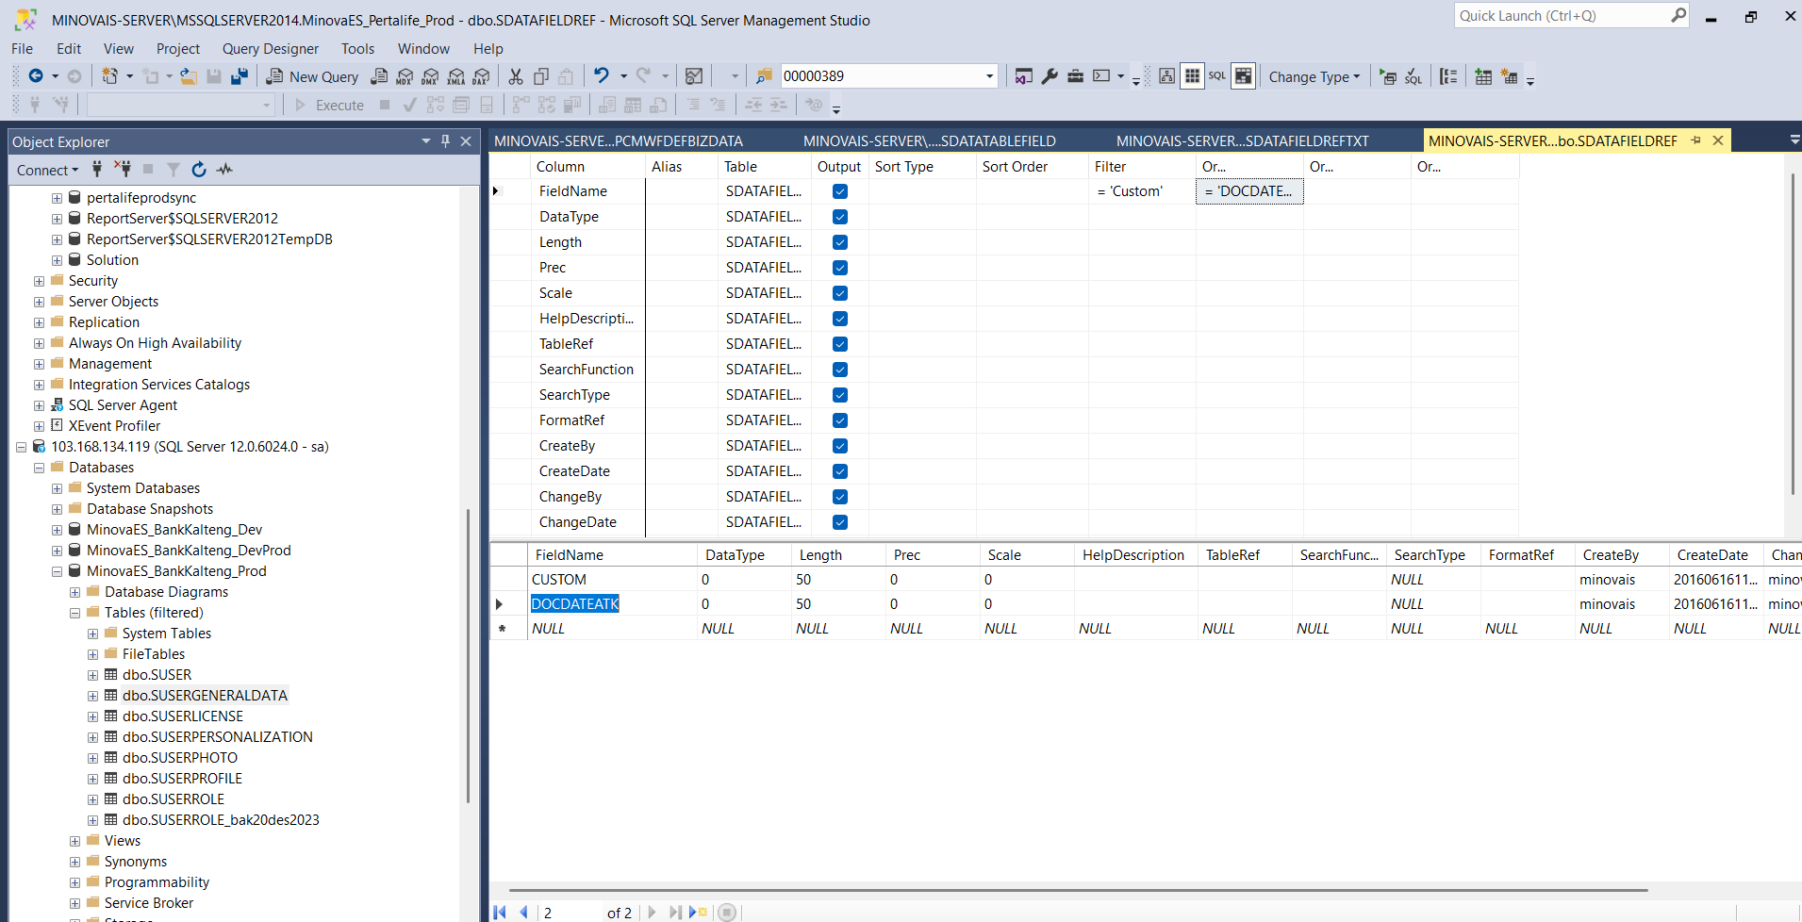Open the 00000389 search combo dropdown arrow
Screen dimensions: 1802x922
[989, 76]
